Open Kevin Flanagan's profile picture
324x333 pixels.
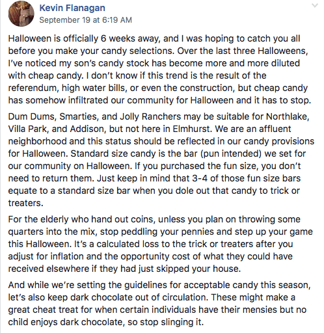[21, 14]
